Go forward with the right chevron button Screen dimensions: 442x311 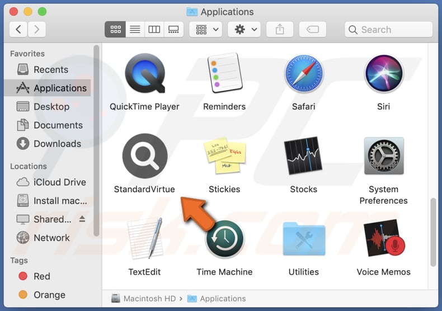(x=36, y=29)
